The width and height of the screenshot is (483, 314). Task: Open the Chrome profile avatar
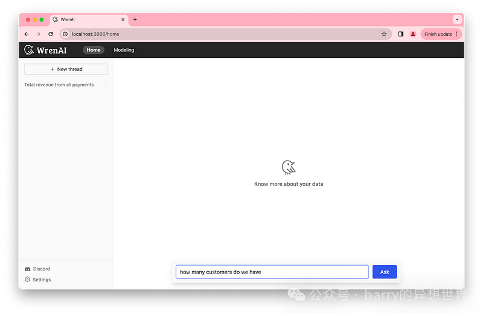(x=413, y=34)
